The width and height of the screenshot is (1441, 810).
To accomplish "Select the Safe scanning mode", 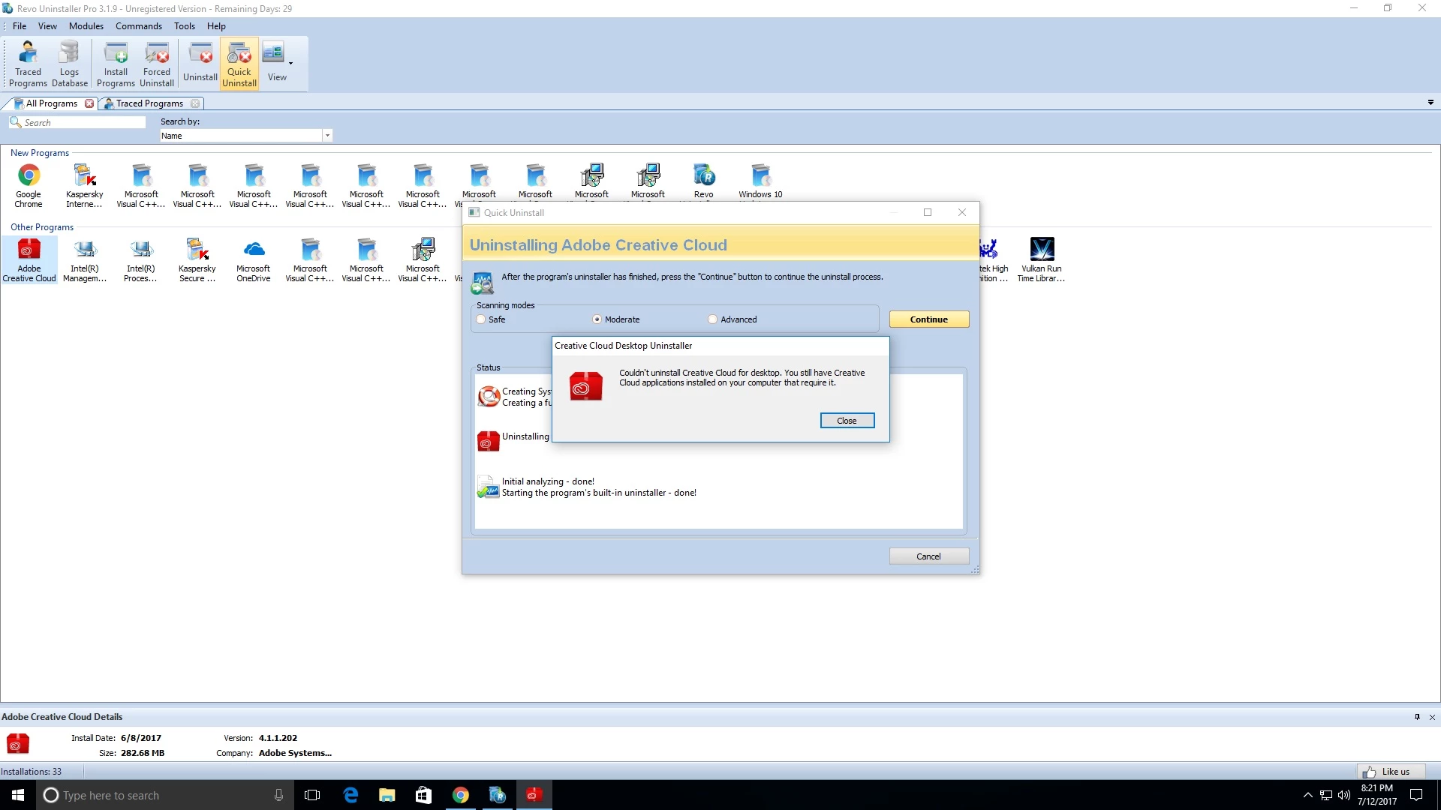I will click(x=481, y=319).
